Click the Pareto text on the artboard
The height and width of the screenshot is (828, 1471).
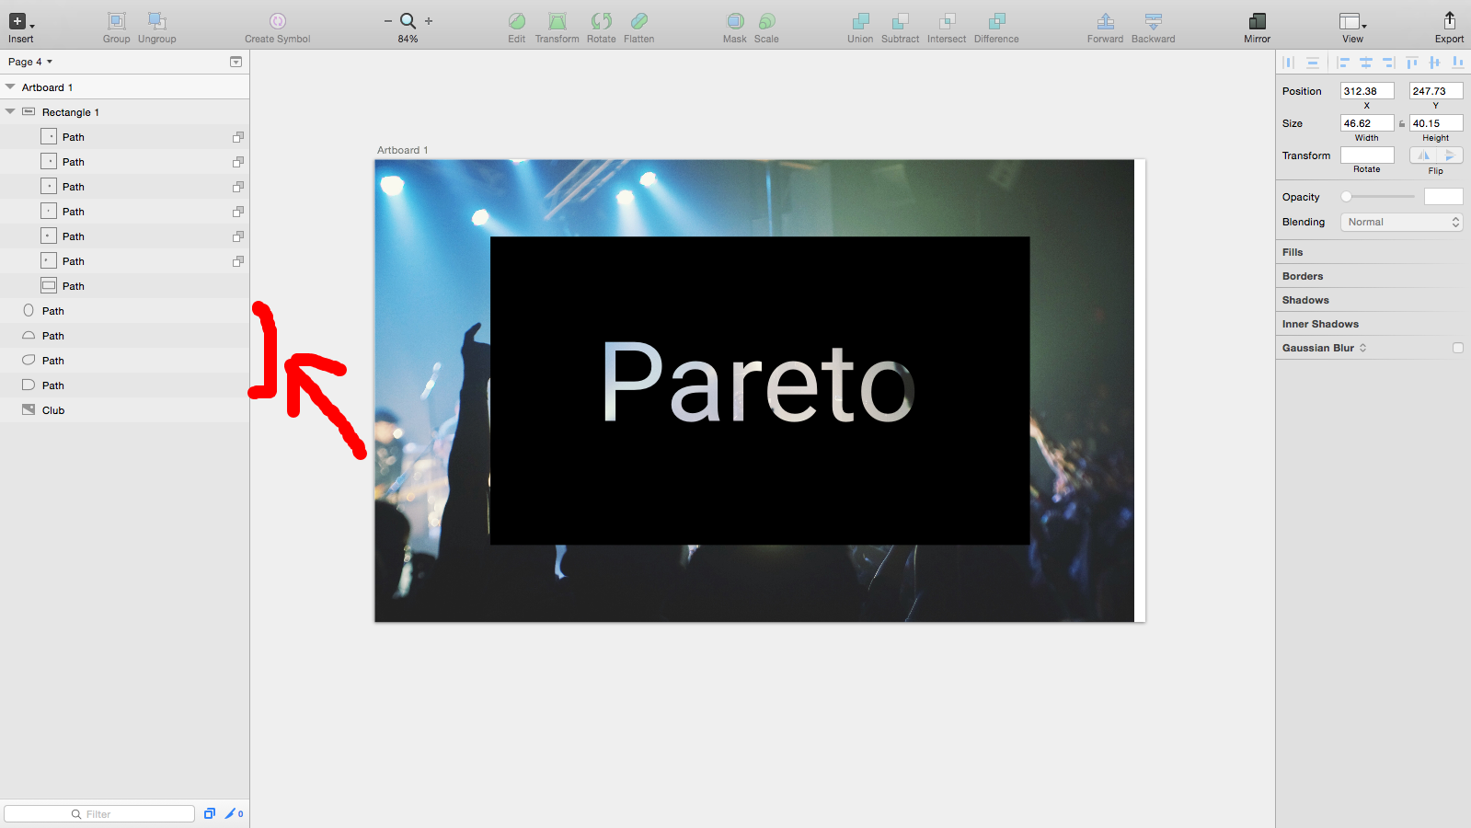click(758, 382)
